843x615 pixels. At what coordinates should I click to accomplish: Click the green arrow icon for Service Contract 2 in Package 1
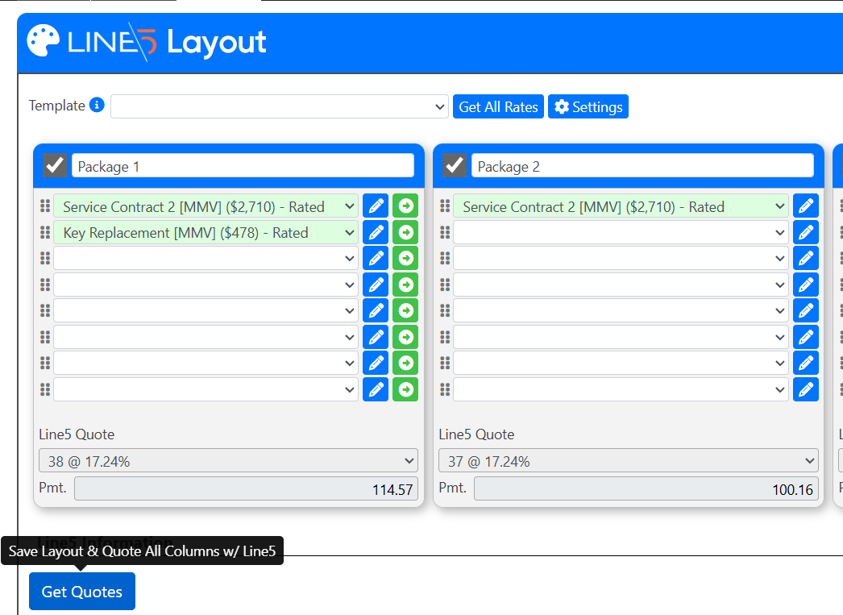(406, 206)
